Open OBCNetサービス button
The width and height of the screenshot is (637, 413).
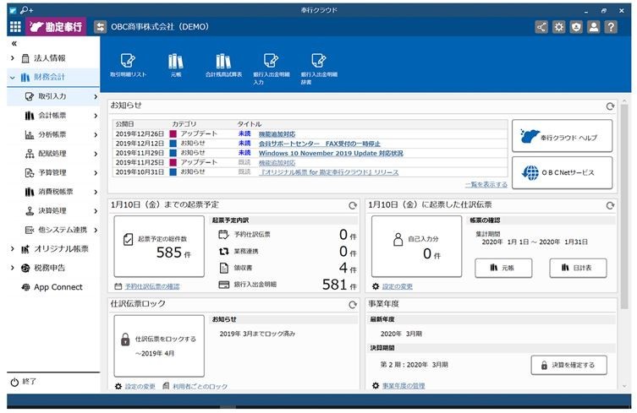point(562,173)
